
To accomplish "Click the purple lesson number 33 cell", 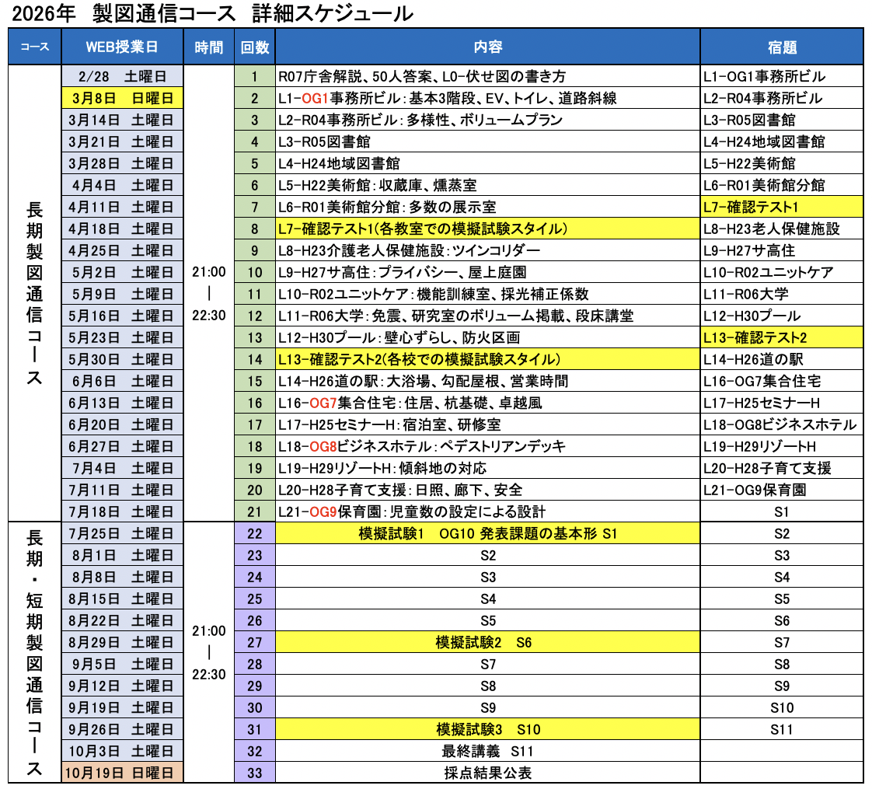I will [254, 773].
